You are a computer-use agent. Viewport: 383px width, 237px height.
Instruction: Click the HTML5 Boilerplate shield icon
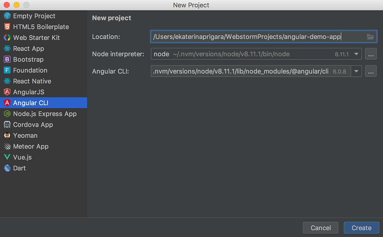[x=7, y=27]
